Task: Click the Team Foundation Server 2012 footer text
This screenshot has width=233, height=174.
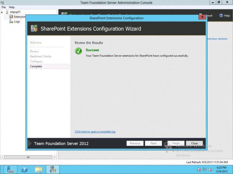Action: pyautogui.click(x=61, y=144)
